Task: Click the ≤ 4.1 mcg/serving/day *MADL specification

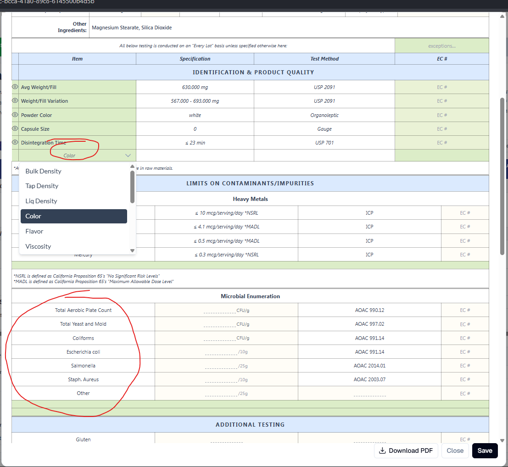Action: [226, 227]
